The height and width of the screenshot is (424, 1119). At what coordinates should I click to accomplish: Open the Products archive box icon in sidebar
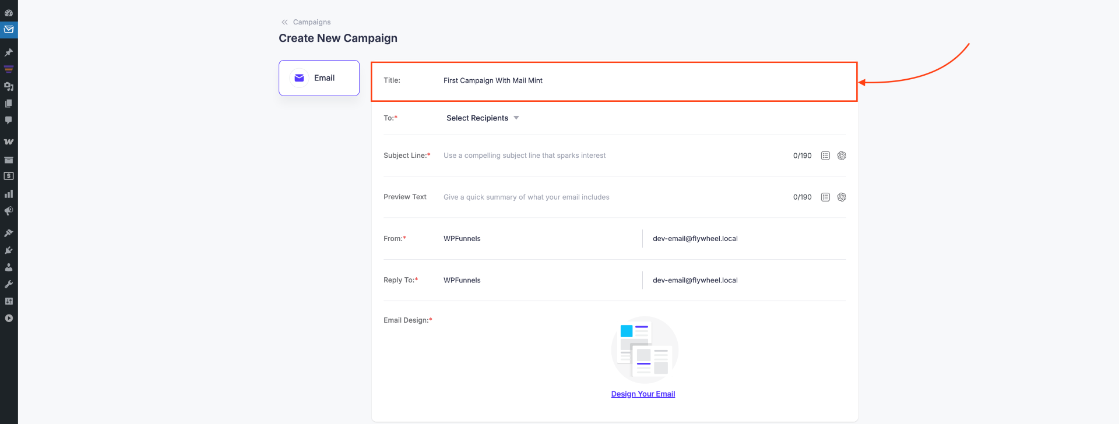(x=9, y=160)
